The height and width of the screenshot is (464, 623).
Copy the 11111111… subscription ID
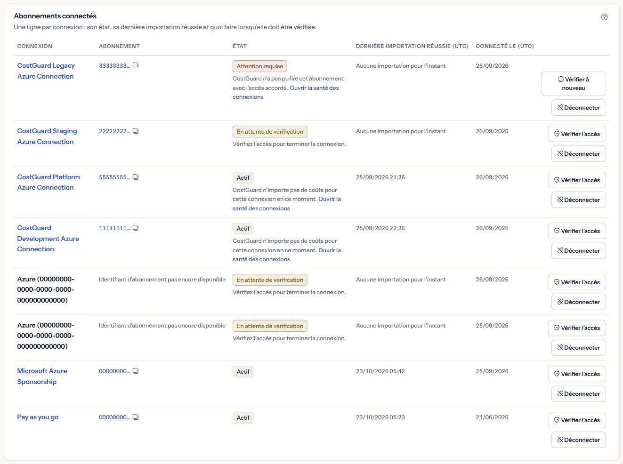point(136,228)
